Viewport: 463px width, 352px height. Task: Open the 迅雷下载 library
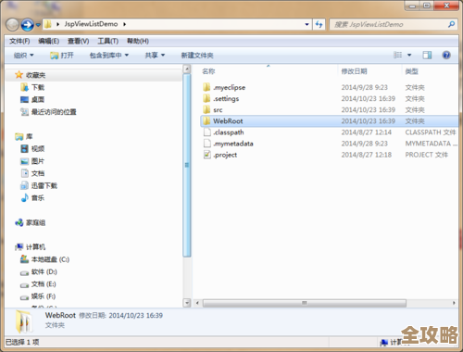pos(44,185)
